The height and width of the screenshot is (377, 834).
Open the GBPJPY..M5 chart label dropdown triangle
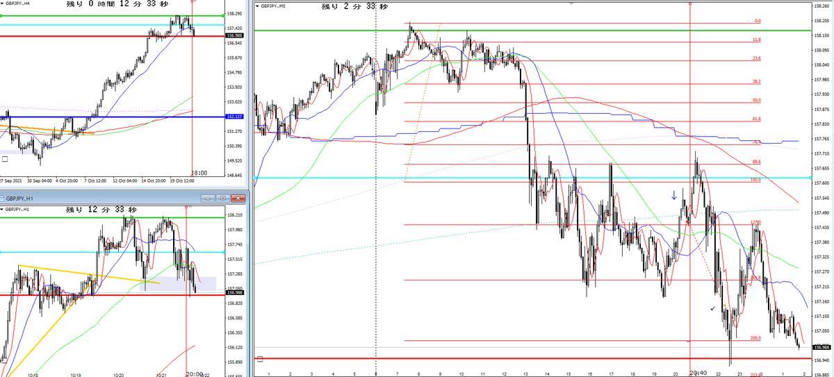click(x=257, y=6)
